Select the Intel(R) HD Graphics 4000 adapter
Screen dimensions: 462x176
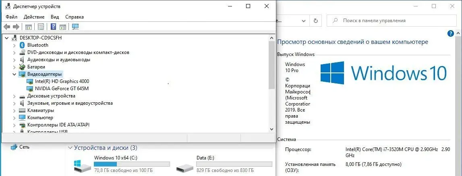tap(62, 81)
